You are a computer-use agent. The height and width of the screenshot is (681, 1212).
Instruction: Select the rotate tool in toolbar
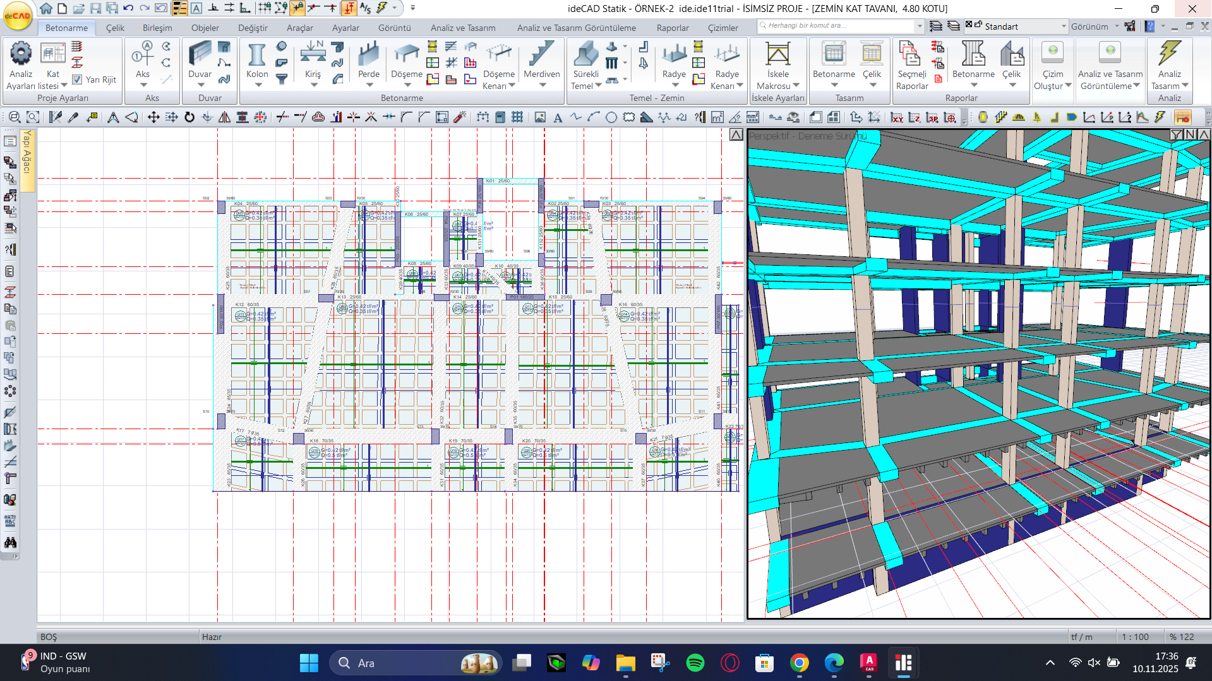(189, 117)
